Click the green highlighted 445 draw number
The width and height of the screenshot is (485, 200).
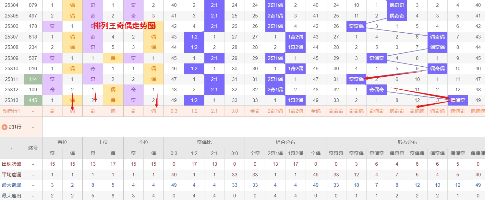click(x=33, y=100)
